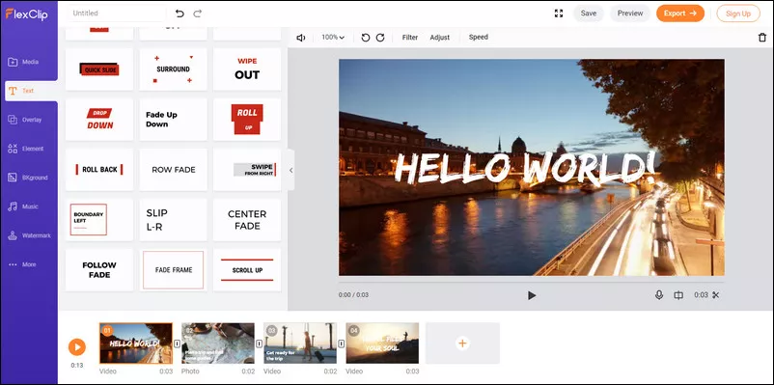774x385 pixels.
Task: Select timeline clip 04 video
Action: click(382, 344)
